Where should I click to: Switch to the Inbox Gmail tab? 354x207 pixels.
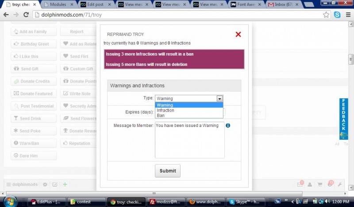pyautogui.click(x=283, y=4)
